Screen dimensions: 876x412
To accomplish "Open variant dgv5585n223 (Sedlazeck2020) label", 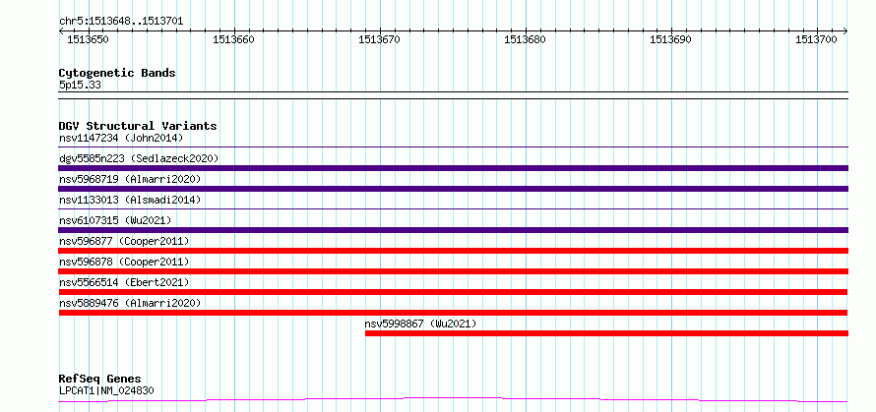I will (x=139, y=158).
